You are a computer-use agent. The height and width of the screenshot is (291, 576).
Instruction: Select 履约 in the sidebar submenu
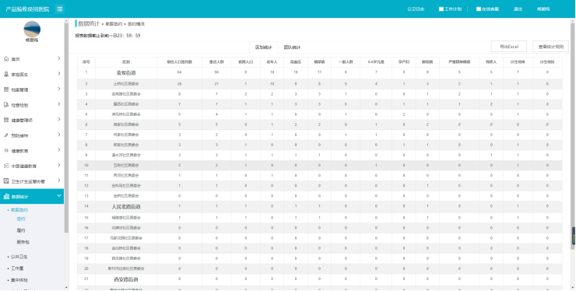[21, 231]
